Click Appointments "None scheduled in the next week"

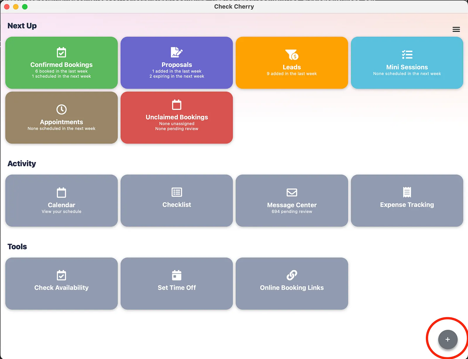61,128
